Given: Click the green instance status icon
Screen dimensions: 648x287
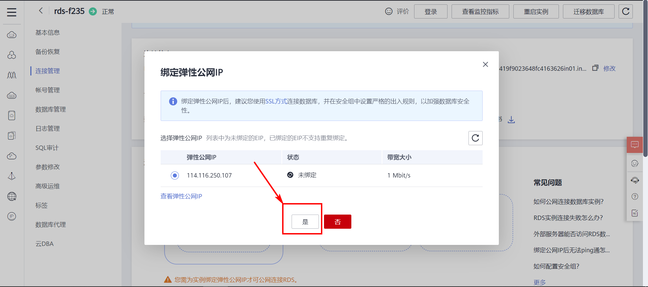Looking at the screenshot, I should [x=93, y=11].
